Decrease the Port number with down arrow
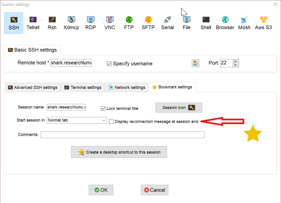The width and height of the screenshot is (281, 203). pyautogui.click(x=235, y=65)
